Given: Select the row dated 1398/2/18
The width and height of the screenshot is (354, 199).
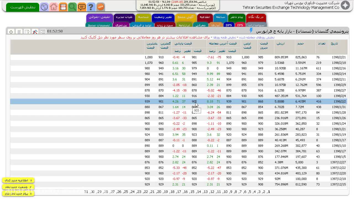Looking at the screenshot, I should [179, 63].
